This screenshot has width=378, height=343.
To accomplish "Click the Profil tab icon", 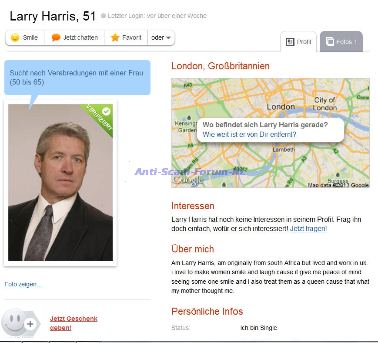I will (x=290, y=42).
